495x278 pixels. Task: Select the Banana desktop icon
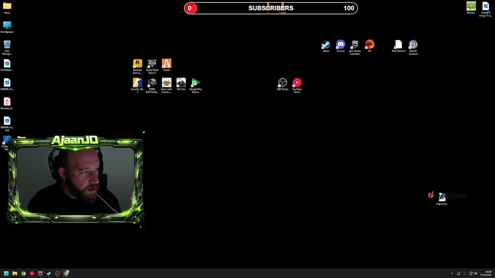471,8
